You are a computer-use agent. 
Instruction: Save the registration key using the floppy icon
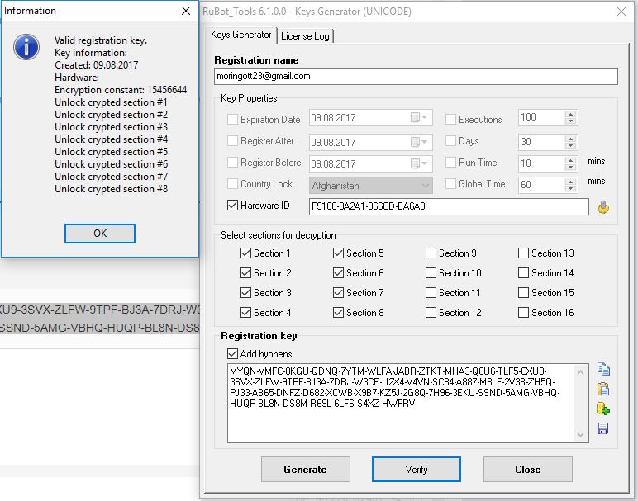603,428
